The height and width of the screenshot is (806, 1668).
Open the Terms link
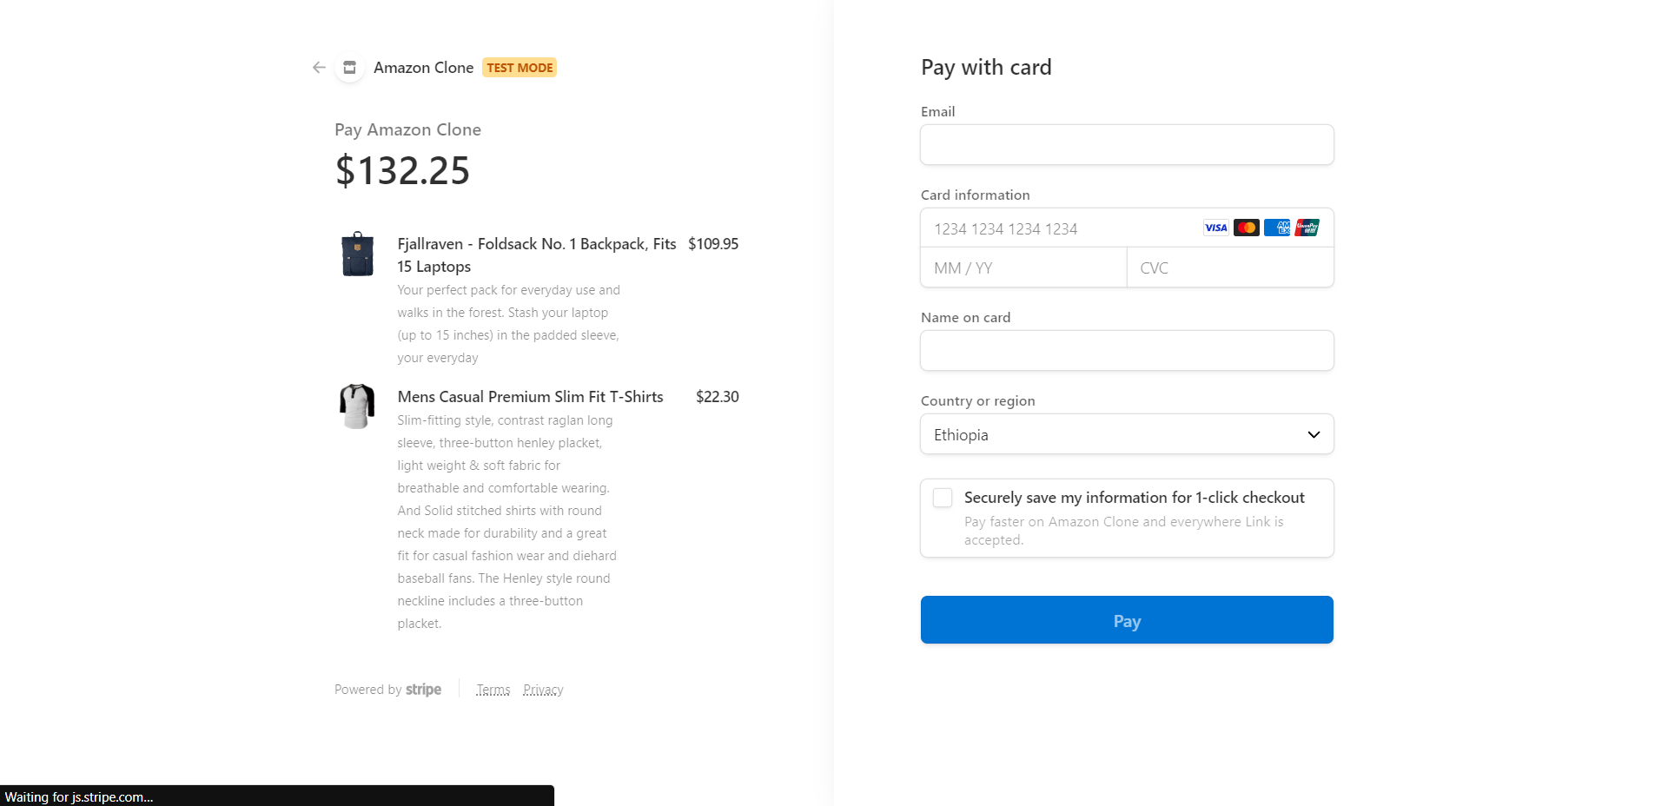pos(493,690)
